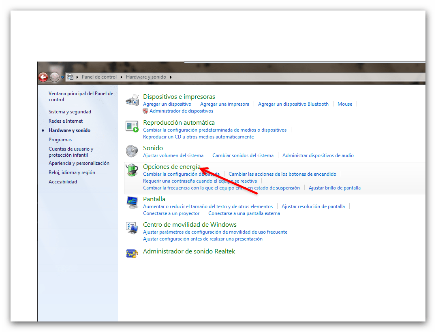Open Administrador de dispositivos link
436x332 pixels.
[181, 111]
